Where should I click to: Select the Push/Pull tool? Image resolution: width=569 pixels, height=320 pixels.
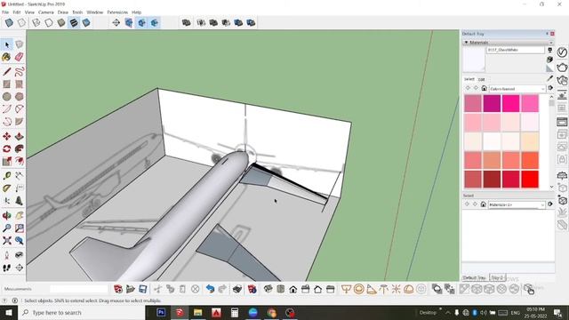(20, 136)
